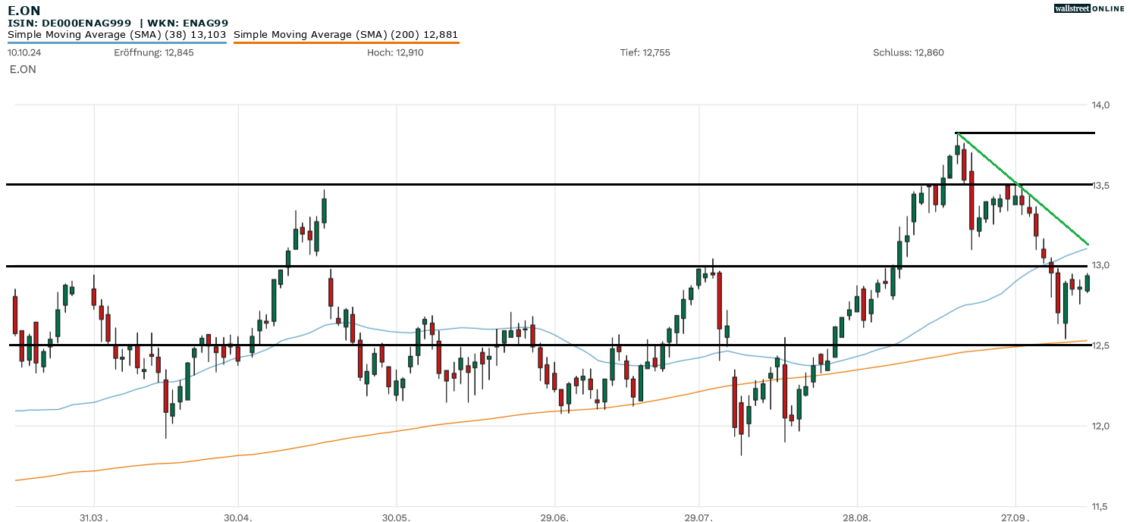Select the E.ON chart title
Viewport: 1130px width, 522px height.
click(24, 11)
